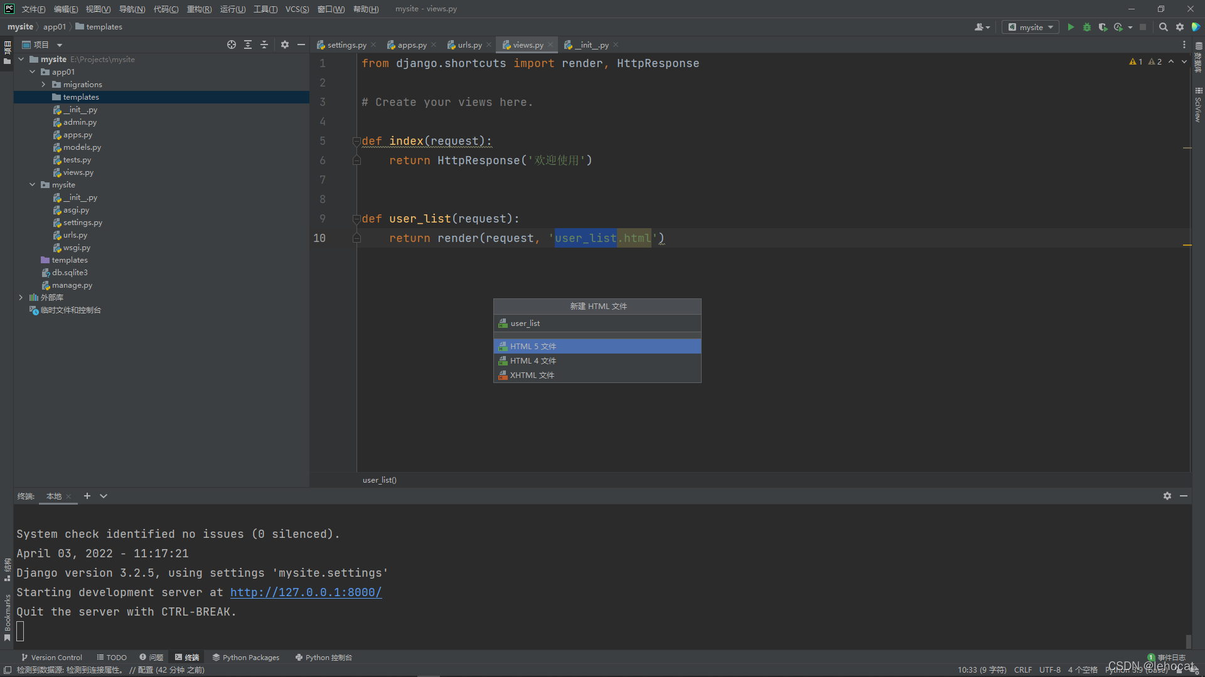Viewport: 1205px width, 677px height.
Task: Click the Debug bug icon
Action: (x=1087, y=27)
